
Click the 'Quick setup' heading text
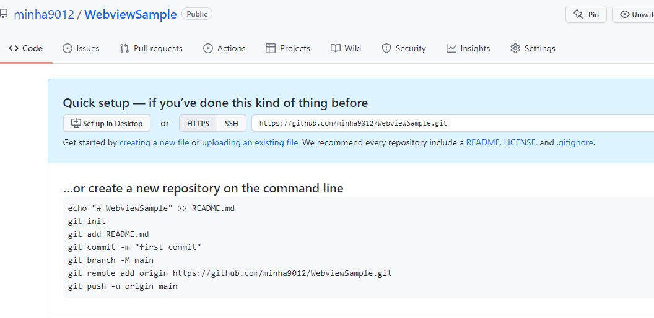click(216, 103)
